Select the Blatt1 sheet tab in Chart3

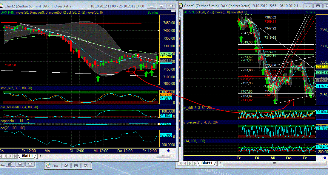tap(207, 163)
